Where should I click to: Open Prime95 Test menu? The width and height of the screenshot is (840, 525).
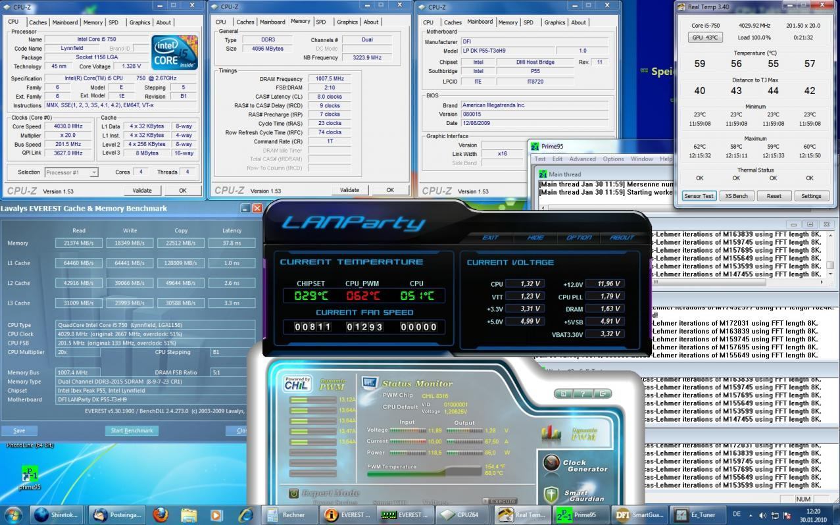tap(540, 159)
